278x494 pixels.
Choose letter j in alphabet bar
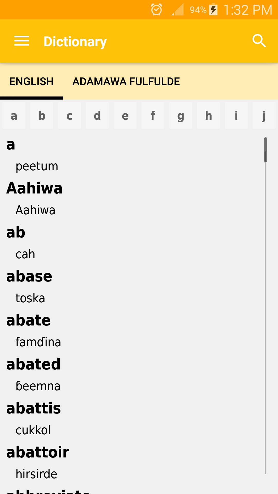coord(264,116)
